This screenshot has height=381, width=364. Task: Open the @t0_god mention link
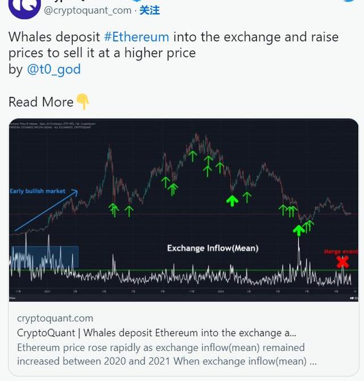pos(53,69)
